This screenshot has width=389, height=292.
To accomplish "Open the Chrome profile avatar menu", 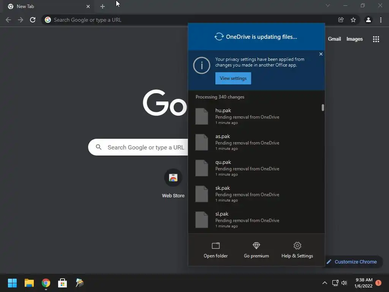I will 368,20.
